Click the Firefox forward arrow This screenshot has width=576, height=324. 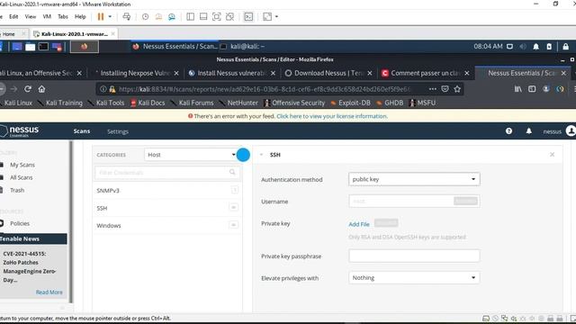pyautogui.click(x=13, y=89)
